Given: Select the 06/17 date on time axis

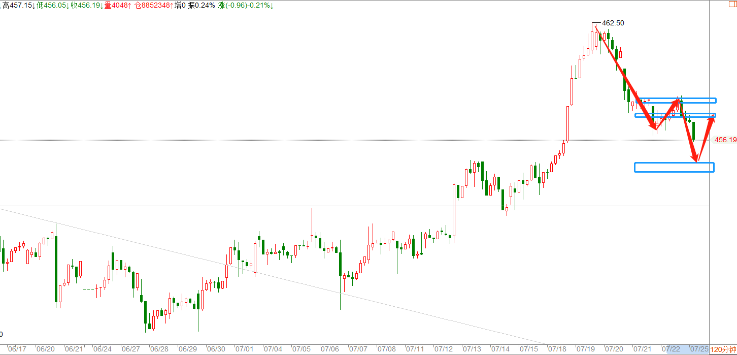Looking at the screenshot, I should [x=18, y=349].
